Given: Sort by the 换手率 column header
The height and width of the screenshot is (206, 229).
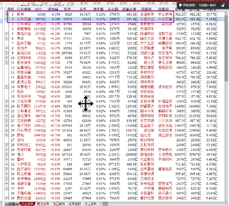Looking at the screenshot, I should click(x=99, y=9).
